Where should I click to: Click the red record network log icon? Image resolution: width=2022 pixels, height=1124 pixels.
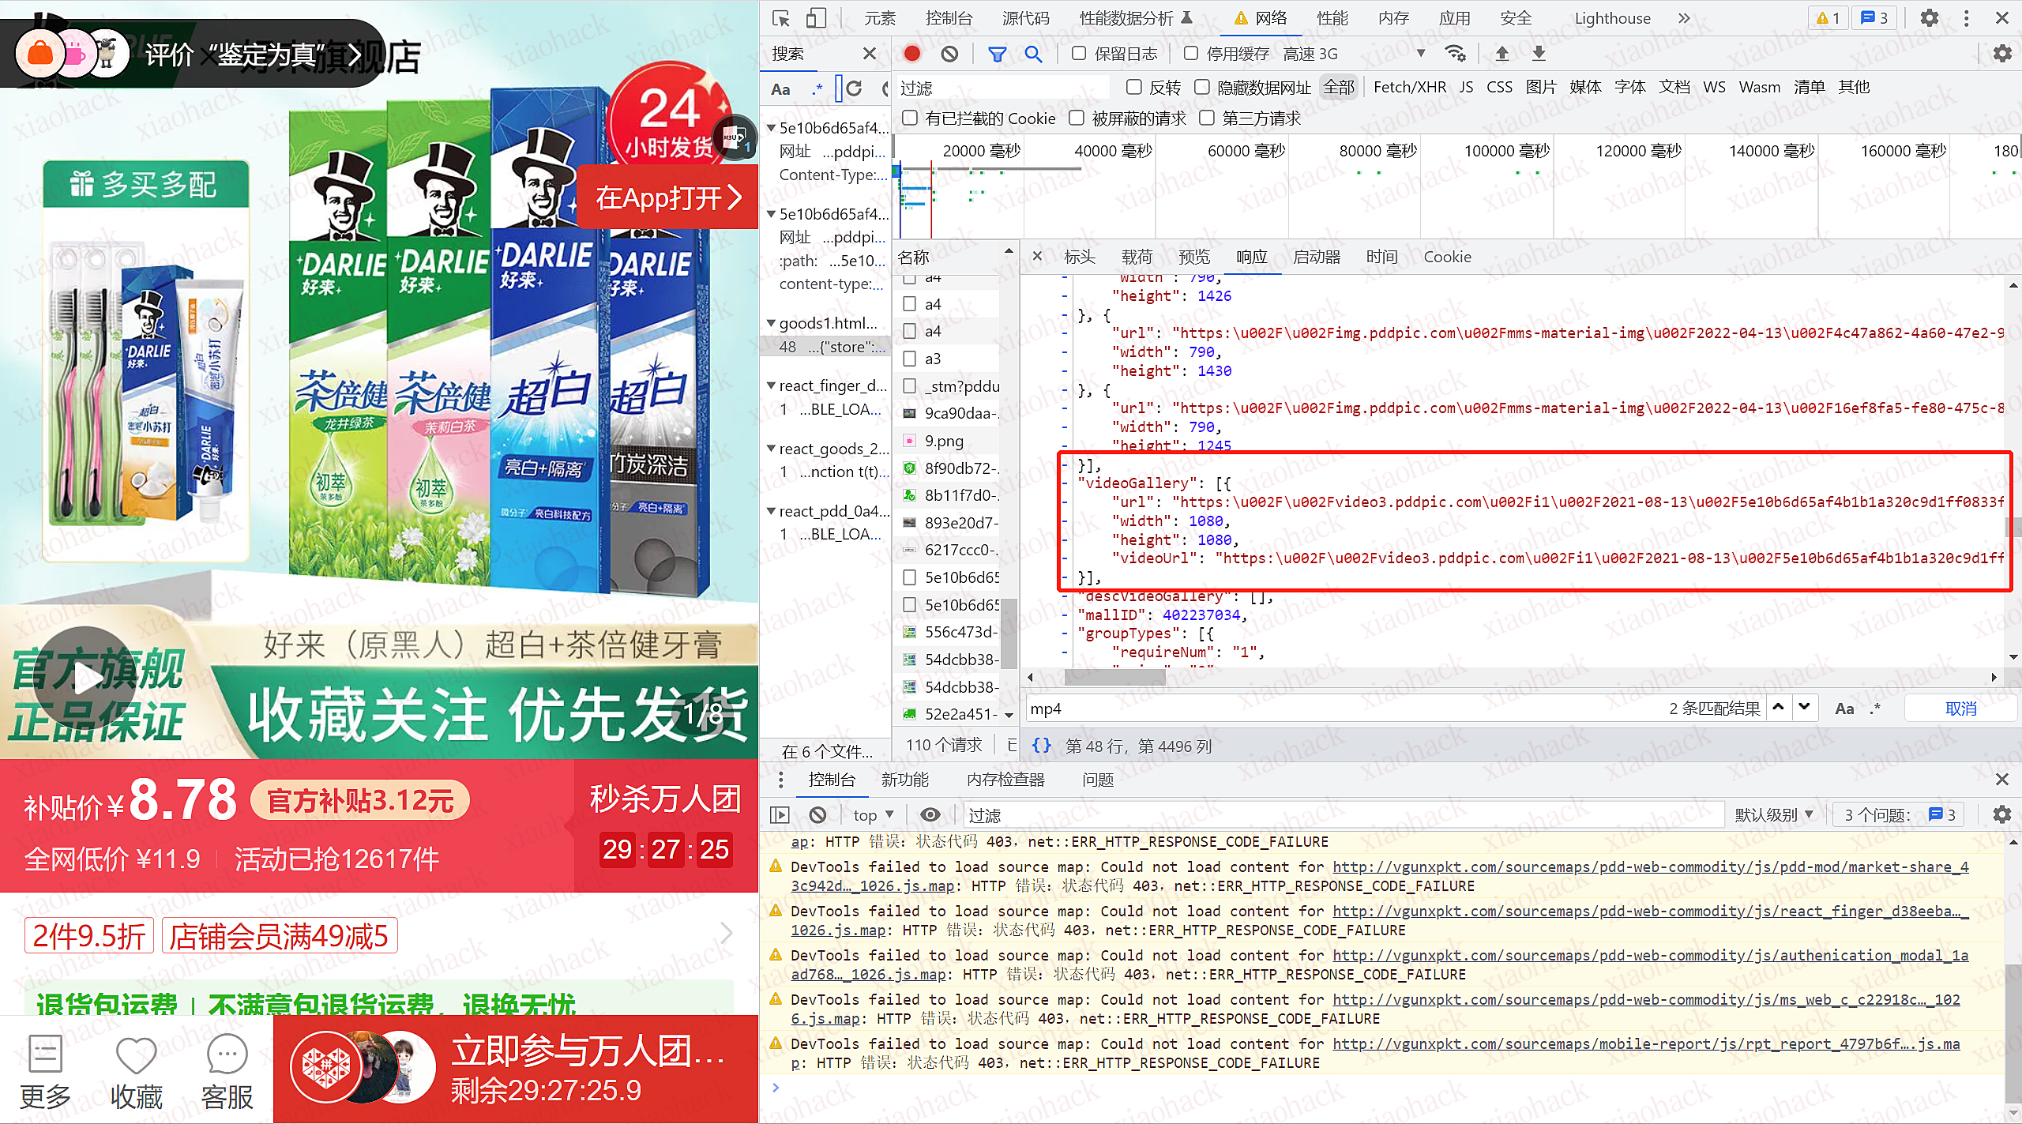912,54
